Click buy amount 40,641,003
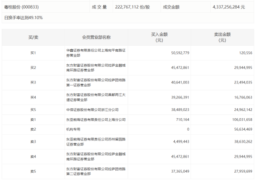Image resolution: width=257 pixels, height=182 pixels. (180, 82)
